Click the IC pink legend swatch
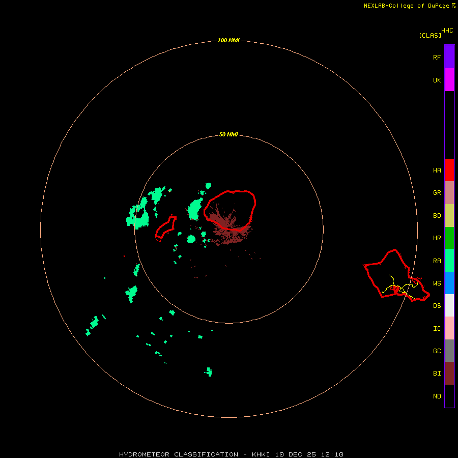The height and width of the screenshot is (458, 458). tap(449, 328)
